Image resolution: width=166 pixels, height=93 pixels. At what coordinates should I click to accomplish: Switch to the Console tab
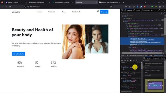coord(137,10)
